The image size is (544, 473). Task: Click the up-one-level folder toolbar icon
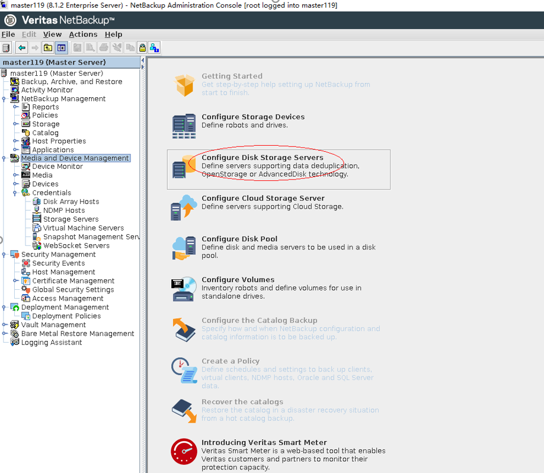point(48,48)
